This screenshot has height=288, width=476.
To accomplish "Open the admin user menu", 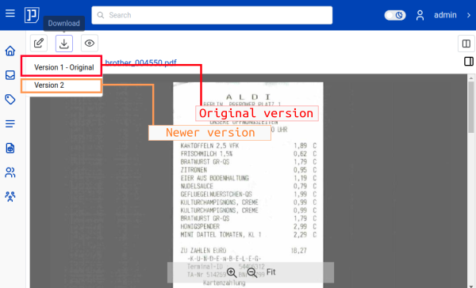I will tap(445, 15).
